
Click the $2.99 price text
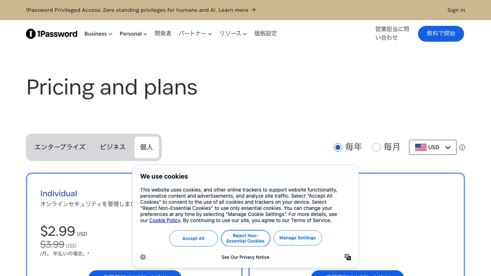58,231
